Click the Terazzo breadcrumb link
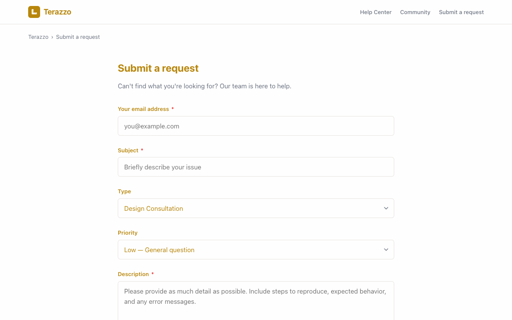512x320 pixels. [x=38, y=37]
